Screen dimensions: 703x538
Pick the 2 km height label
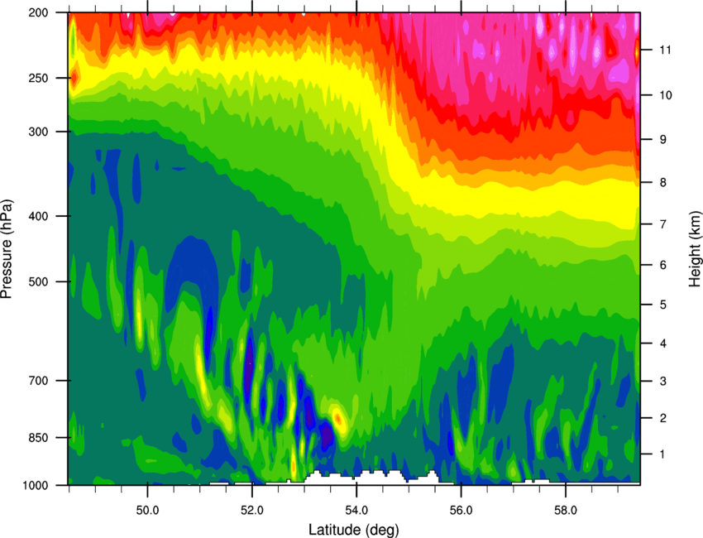[x=663, y=418]
